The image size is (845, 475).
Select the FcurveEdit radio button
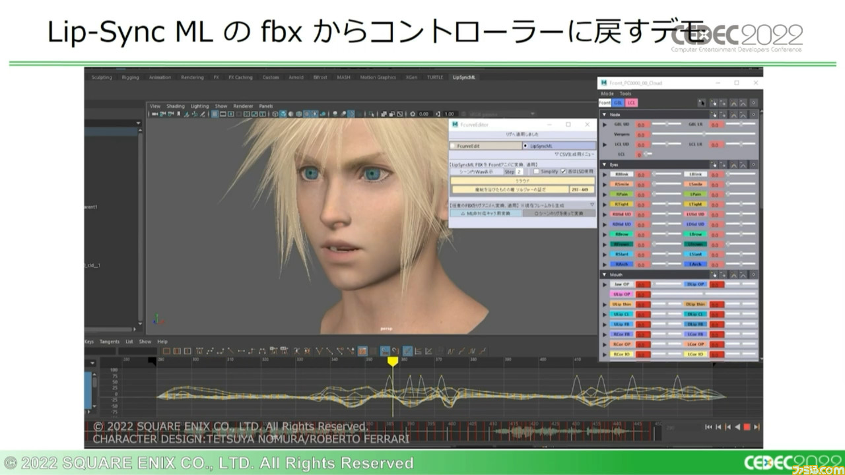(x=452, y=146)
